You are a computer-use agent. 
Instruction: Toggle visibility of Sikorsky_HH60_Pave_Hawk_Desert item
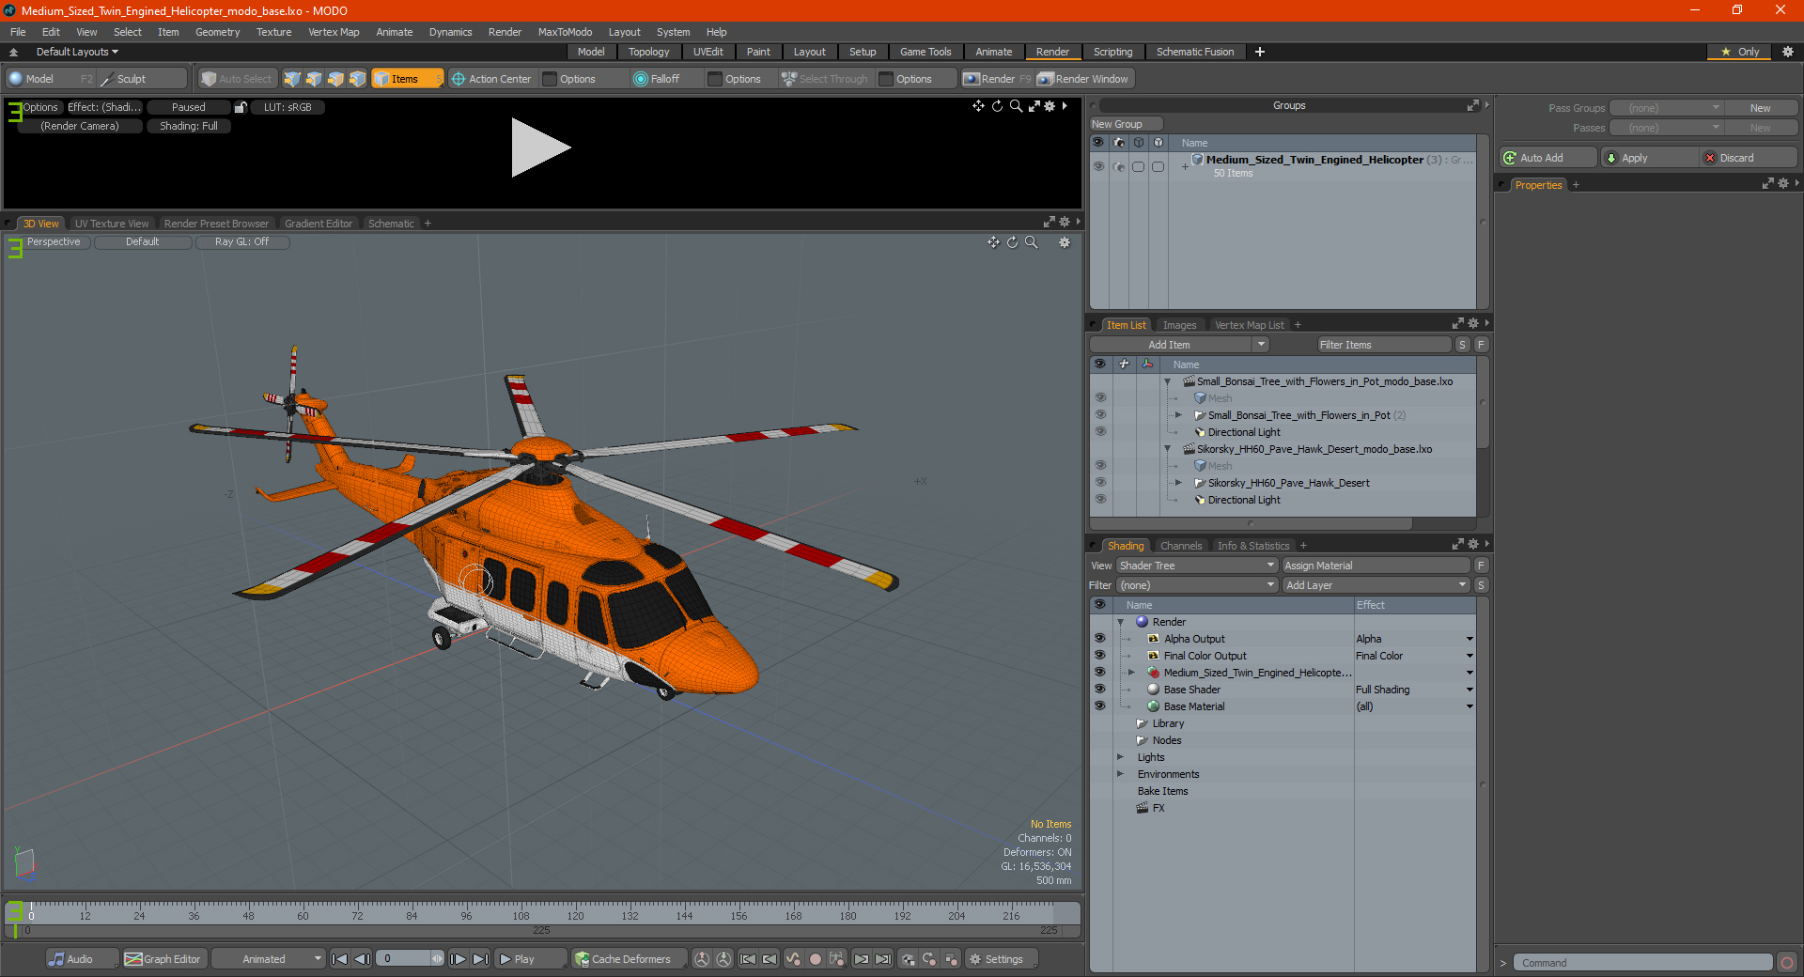coord(1100,483)
